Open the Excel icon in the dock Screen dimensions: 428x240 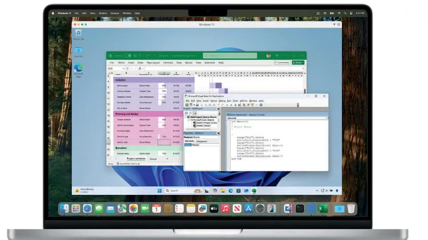coord(322,209)
